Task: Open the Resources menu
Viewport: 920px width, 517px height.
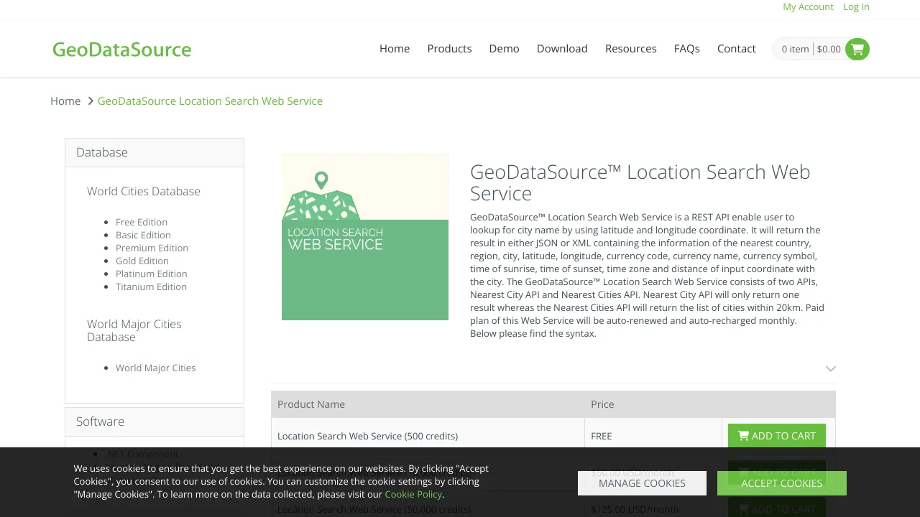Action: point(630,49)
